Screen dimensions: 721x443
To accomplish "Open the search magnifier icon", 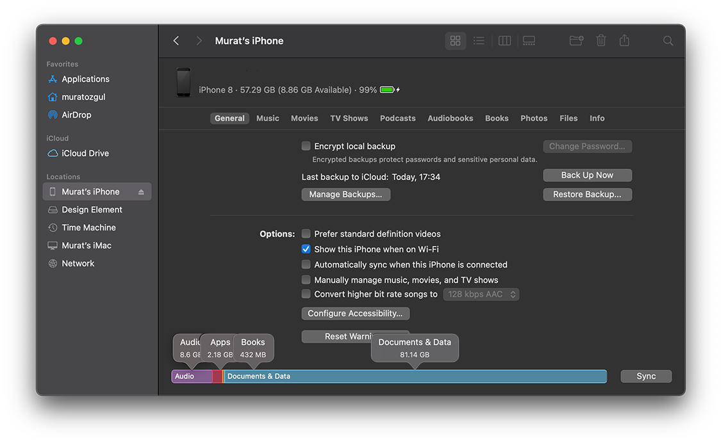I will tap(668, 41).
